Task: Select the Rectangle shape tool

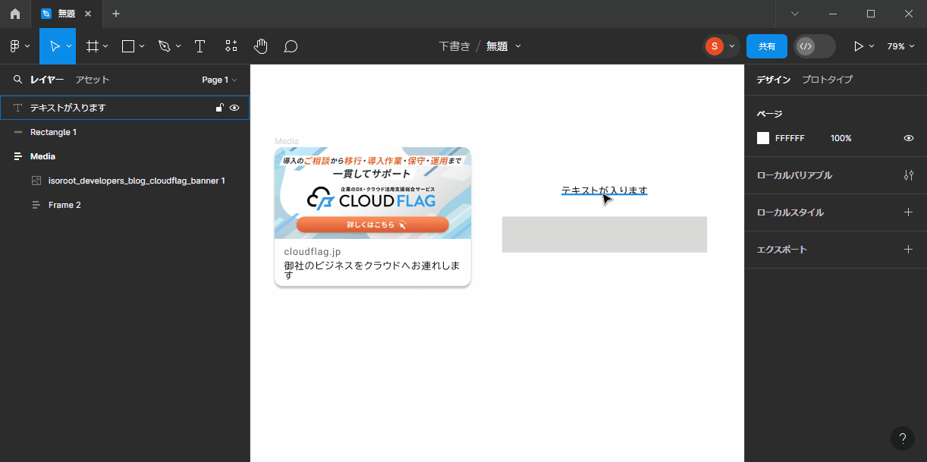Action: [x=128, y=46]
